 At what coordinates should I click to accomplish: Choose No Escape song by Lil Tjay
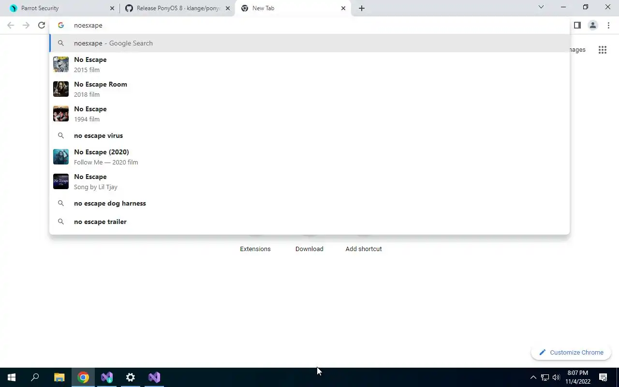click(309, 181)
